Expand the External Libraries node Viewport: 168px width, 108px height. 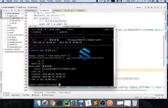pos(3,49)
